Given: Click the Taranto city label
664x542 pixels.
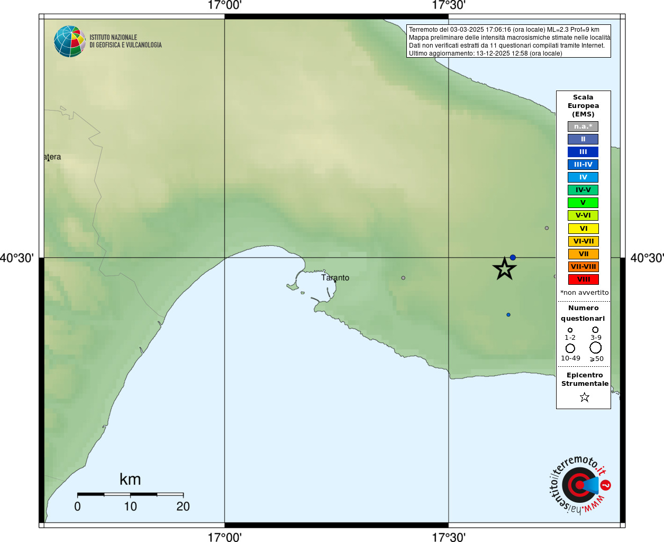Looking at the screenshot, I should 335,277.
